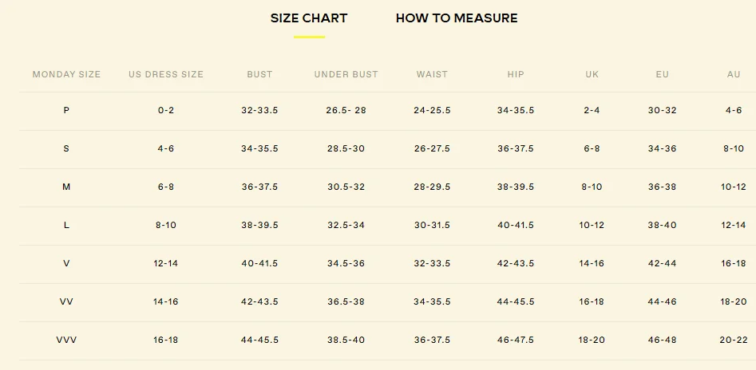756x370 pixels.
Task: Click the Monday Size column header
Action: click(x=66, y=74)
